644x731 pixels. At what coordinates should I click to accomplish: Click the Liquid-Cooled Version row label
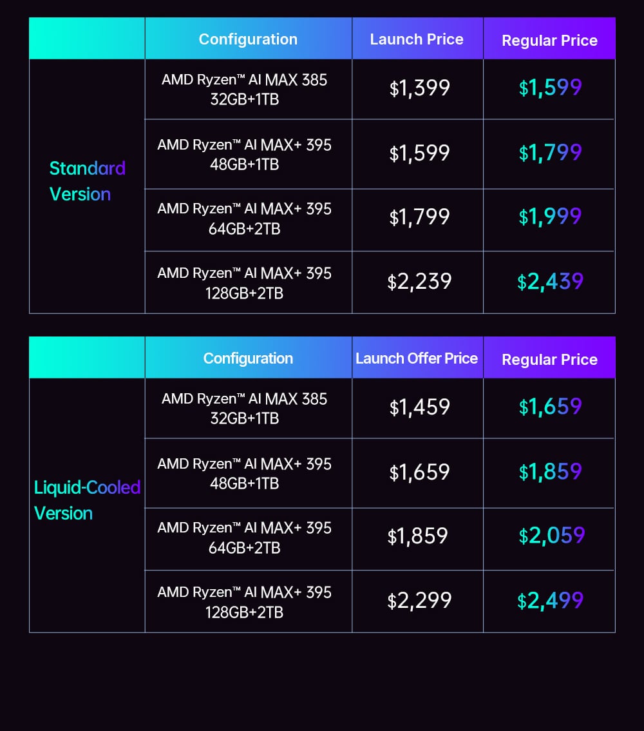[x=87, y=500]
